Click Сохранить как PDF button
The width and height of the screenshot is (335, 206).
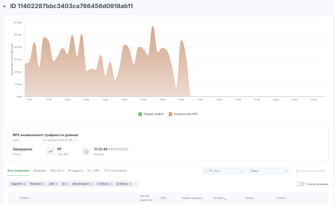311,171
